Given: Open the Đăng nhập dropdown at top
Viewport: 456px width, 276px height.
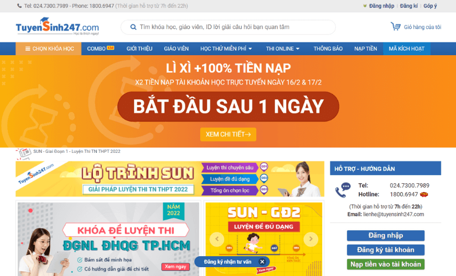Looking at the screenshot, I should click(379, 6).
